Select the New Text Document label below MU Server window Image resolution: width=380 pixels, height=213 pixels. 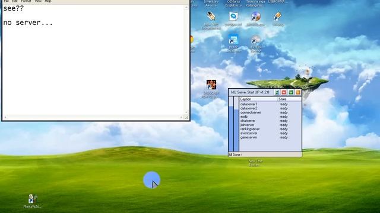[255, 163]
